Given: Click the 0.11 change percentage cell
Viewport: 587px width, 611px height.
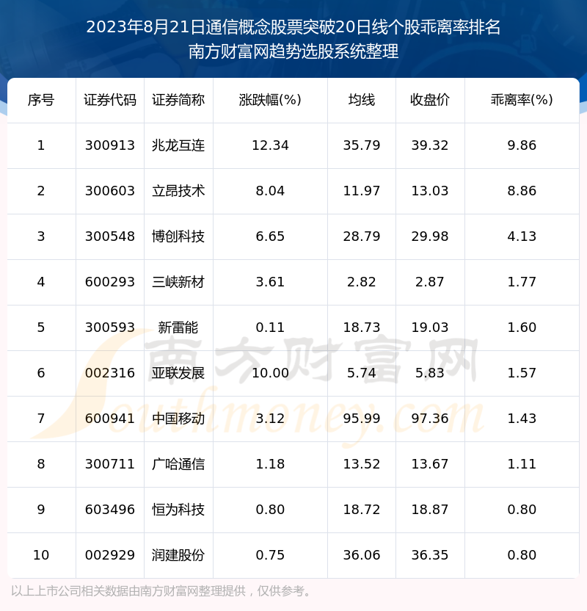Looking at the screenshot, I should pos(270,328).
